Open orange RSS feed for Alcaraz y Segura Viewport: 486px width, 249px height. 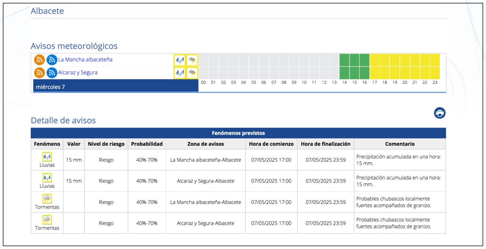(x=39, y=73)
